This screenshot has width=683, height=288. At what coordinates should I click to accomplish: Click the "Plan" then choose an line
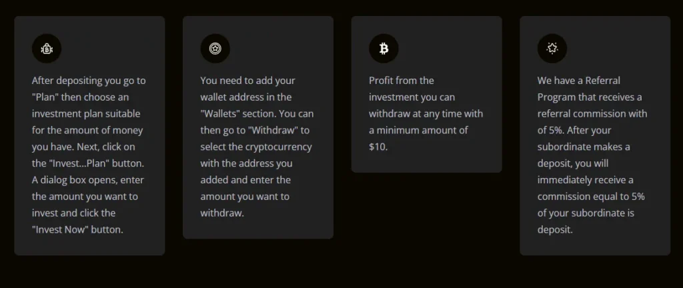[85, 97]
